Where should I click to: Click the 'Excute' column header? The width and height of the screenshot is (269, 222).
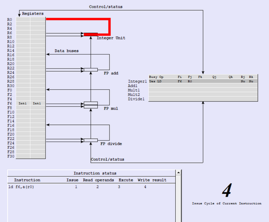point(126,180)
